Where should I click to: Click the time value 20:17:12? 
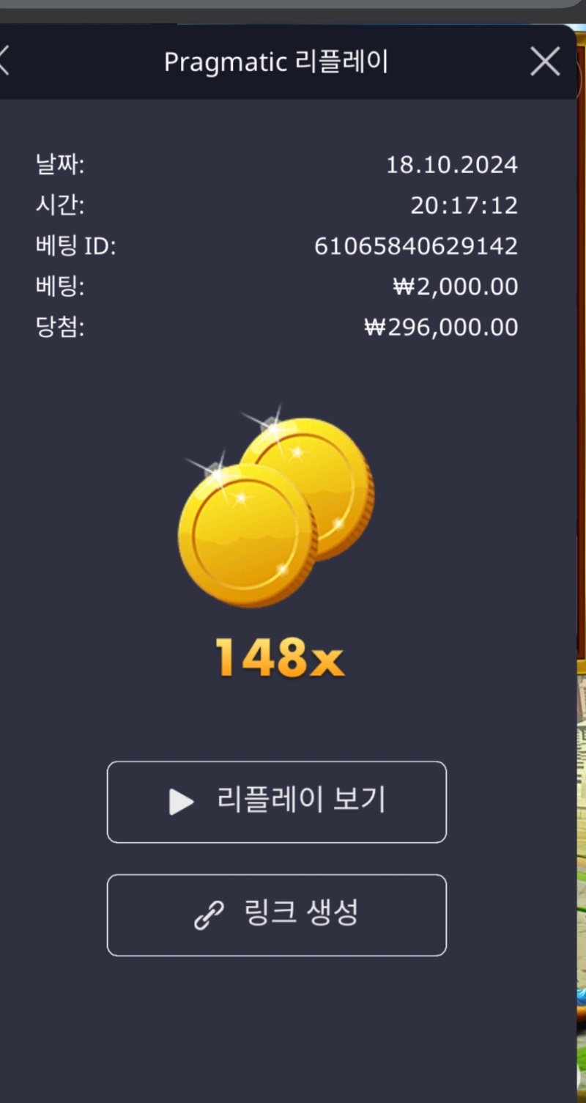click(464, 206)
